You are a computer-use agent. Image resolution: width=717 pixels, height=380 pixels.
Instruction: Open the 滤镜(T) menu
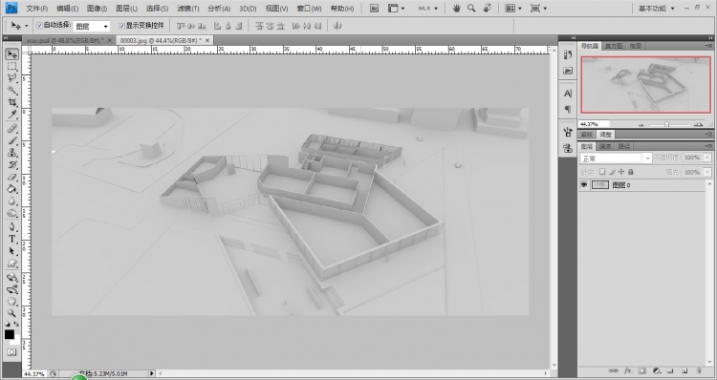[x=188, y=9]
